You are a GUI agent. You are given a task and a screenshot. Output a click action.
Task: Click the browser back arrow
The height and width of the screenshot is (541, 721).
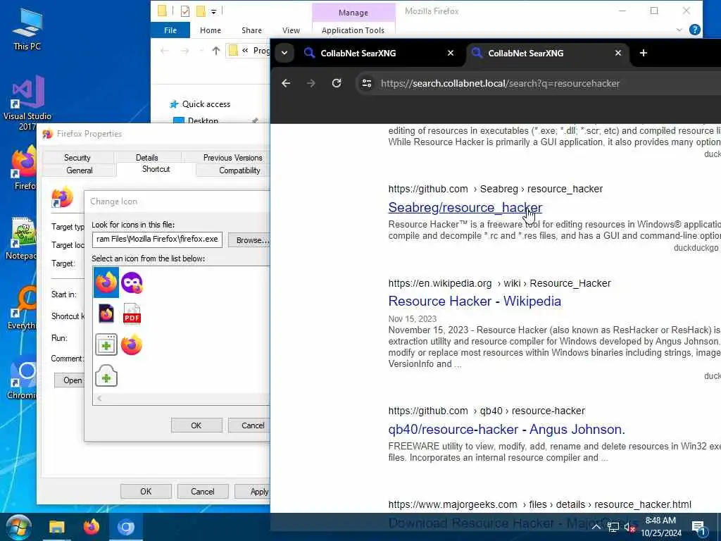(286, 83)
